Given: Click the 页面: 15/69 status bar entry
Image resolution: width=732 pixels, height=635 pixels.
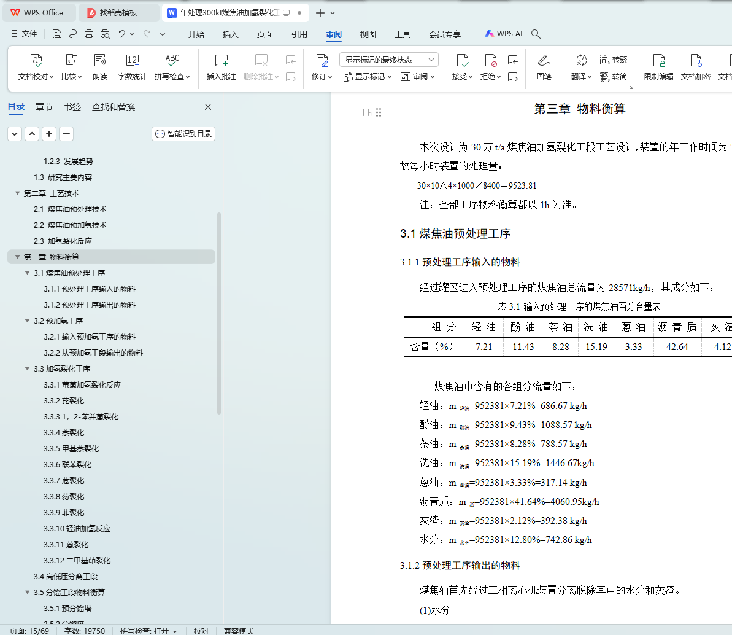Looking at the screenshot, I should tap(29, 631).
